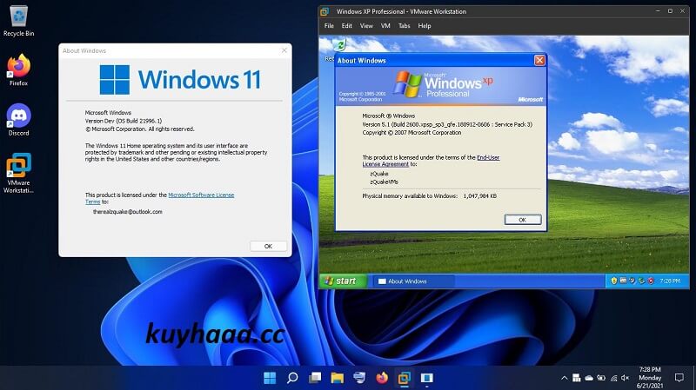Open the Windows 11 Start button
The height and width of the screenshot is (390, 696).
(x=270, y=378)
